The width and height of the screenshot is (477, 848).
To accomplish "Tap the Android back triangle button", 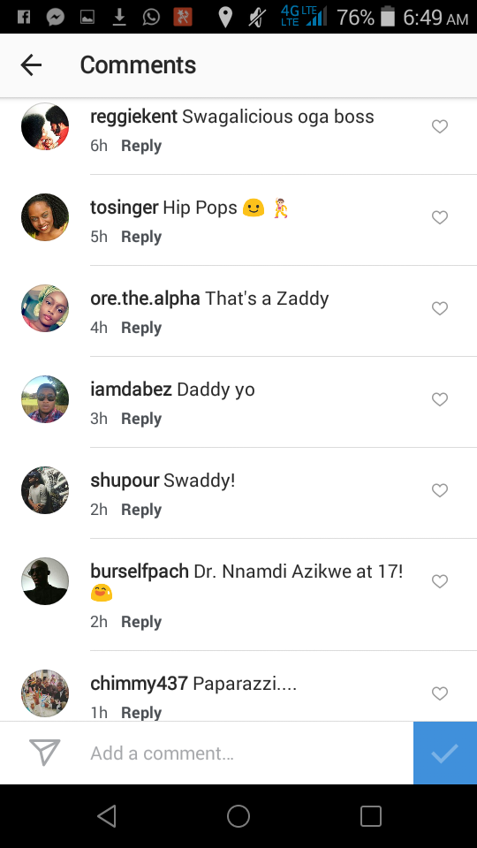I will pos(107,816).
